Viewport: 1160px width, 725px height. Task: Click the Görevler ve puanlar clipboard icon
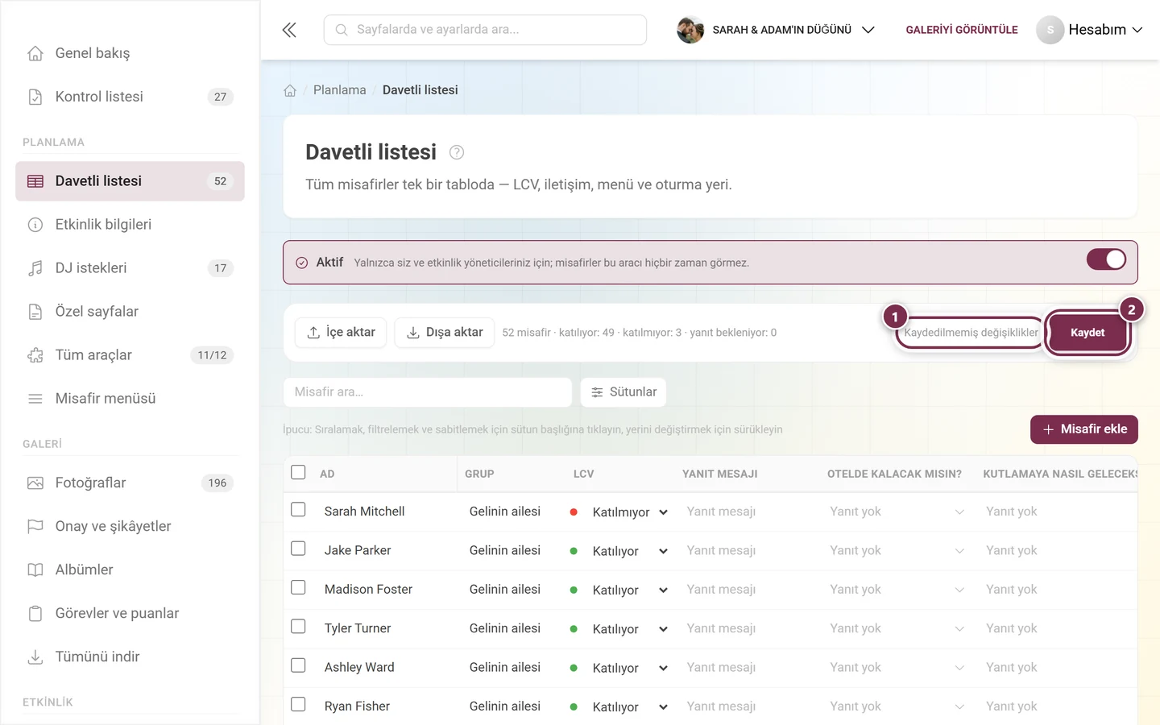point(35,614)
